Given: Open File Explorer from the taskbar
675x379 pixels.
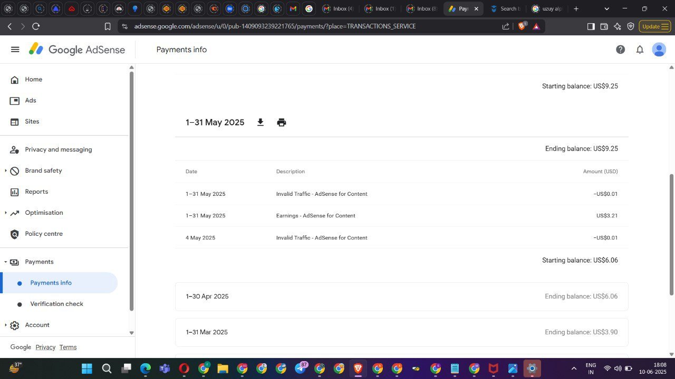Looking at the screenshot, I should (x=223, y=368).
